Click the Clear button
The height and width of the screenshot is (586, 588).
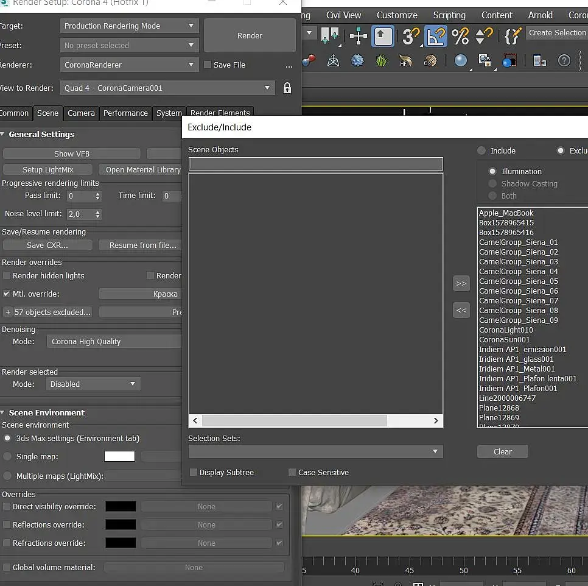click(502, 451)
